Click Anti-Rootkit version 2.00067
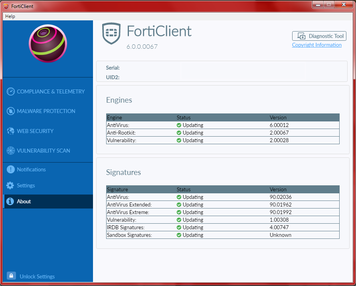Viewport: 356px width, 286px height. [279, 133]
